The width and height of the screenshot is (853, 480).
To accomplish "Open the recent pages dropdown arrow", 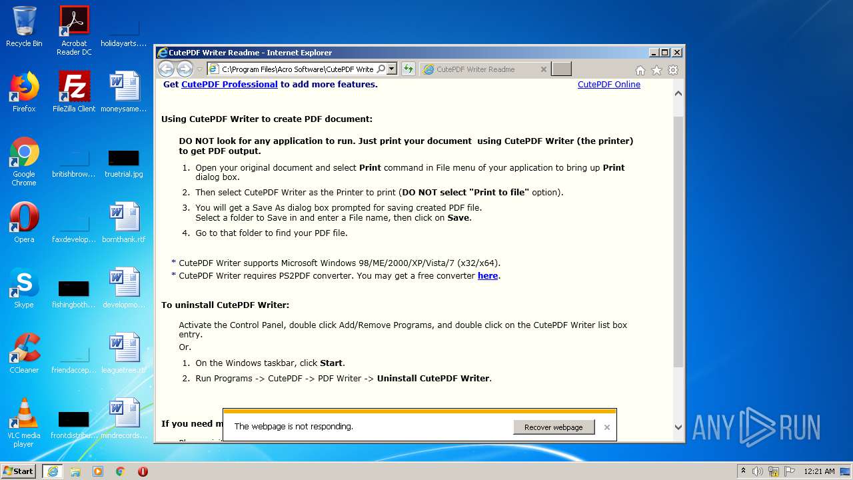I will tap(199, 69).
